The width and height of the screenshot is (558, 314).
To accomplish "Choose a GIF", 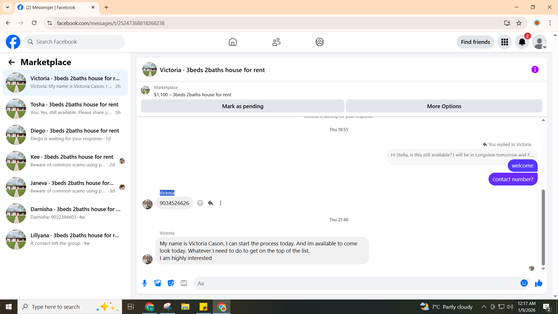I will click(184, 283).
